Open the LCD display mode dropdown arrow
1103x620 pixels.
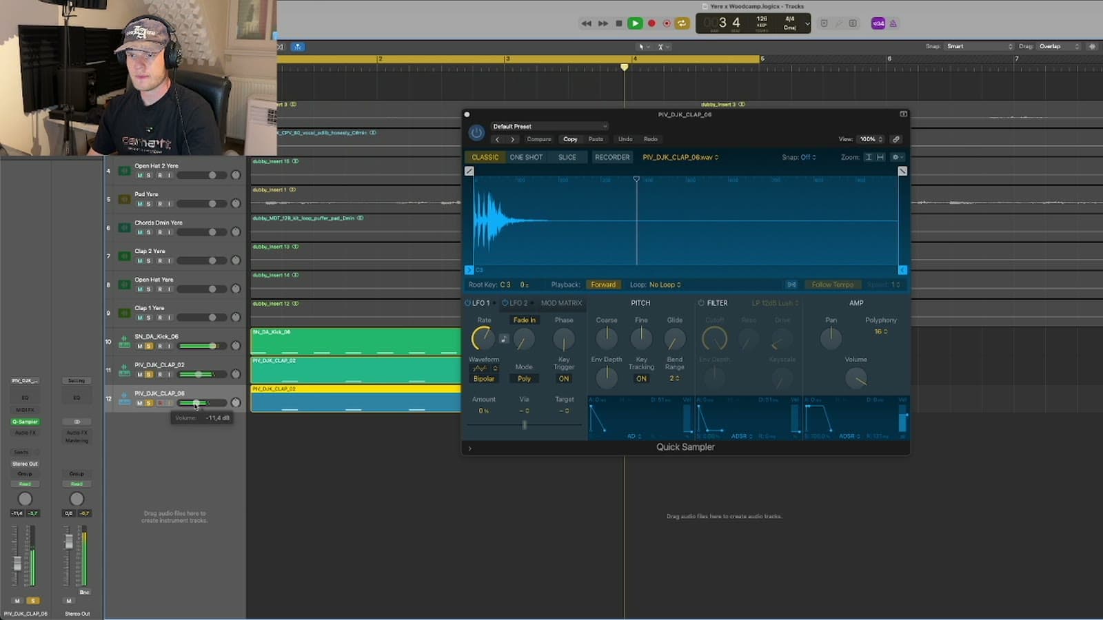[x=807, y=23]
